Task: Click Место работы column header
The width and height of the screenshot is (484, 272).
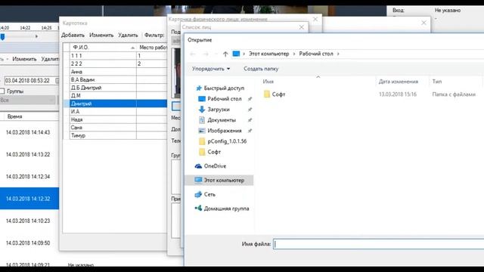Action: point(153,48)
